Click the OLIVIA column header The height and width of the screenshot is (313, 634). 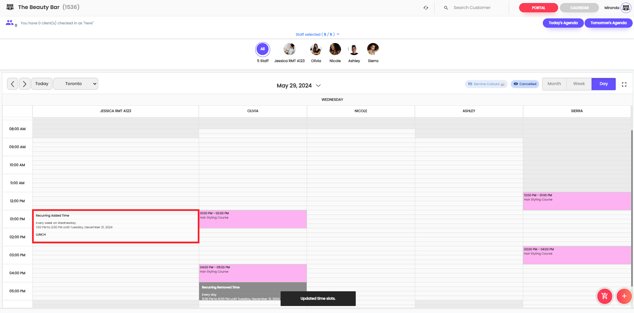(x=253, y=111)
